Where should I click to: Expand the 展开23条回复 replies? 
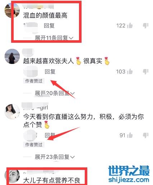tap(55, 157)
